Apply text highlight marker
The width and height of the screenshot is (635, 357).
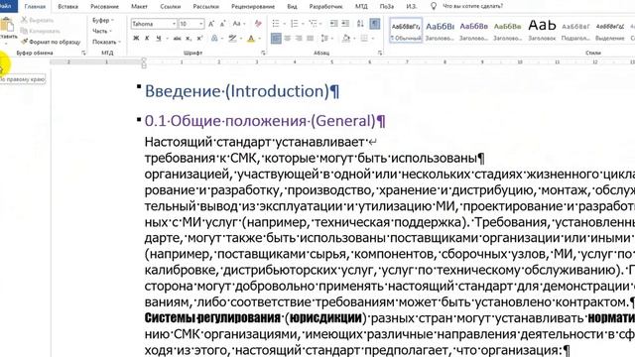pos(232,39)
